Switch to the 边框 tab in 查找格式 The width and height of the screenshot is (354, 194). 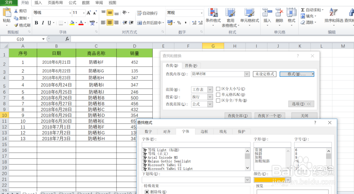(204, 131)
